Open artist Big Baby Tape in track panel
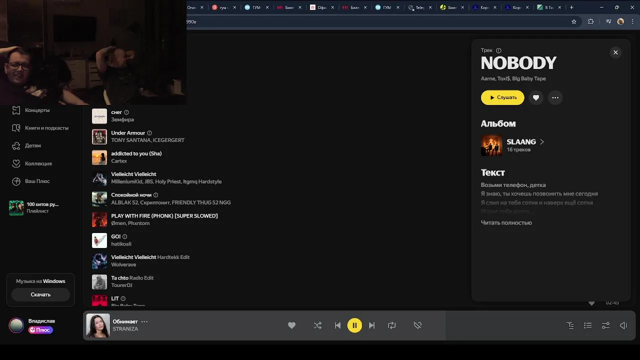 [x=529, y=78]
